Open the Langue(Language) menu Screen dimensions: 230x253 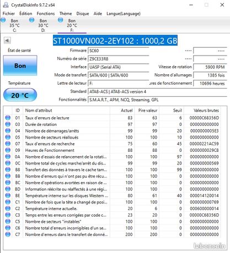point(124,14)
